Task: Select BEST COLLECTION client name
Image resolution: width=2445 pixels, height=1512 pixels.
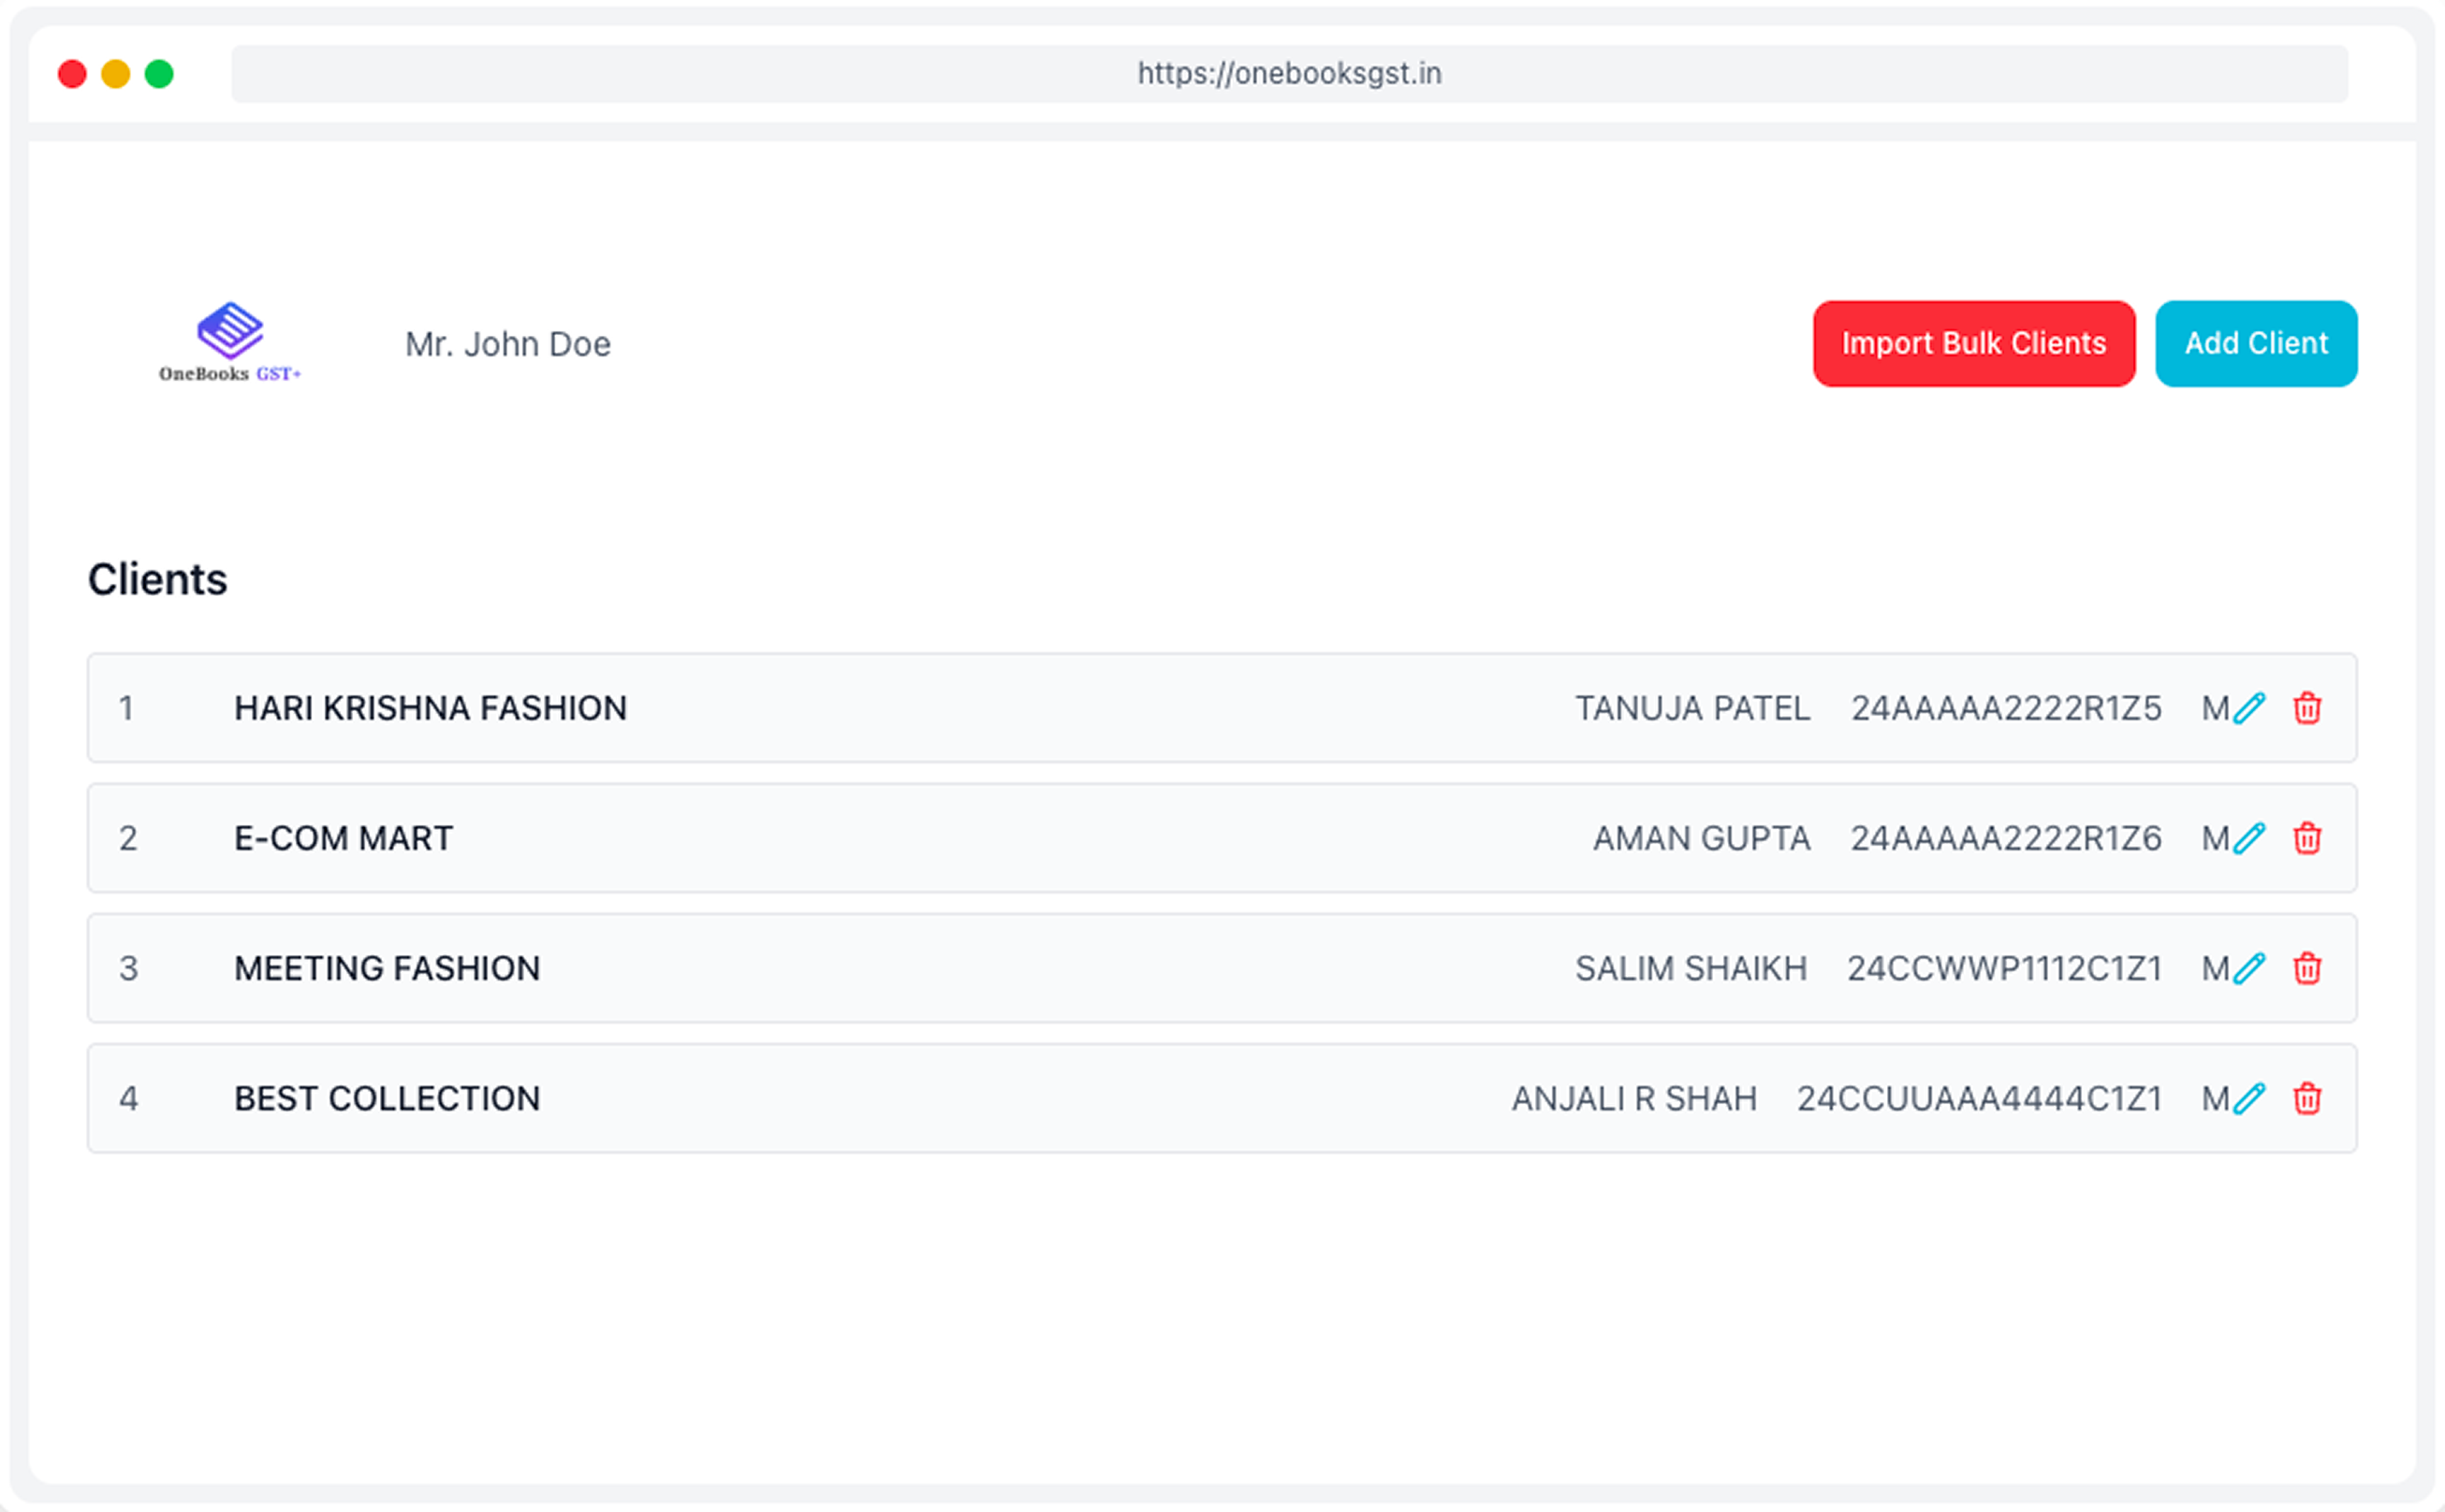Action: coord(388,1098)
